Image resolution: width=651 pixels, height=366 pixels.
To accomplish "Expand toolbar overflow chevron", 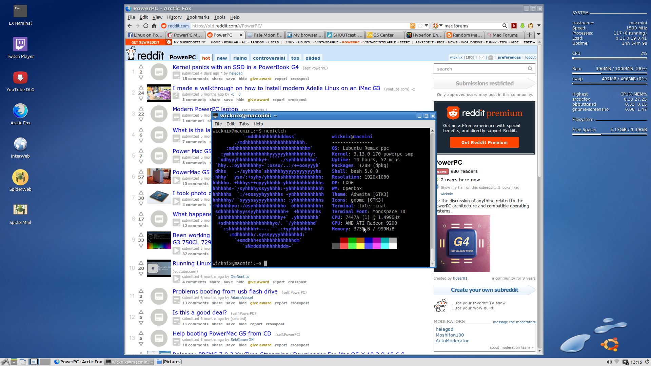I will 538,26.
